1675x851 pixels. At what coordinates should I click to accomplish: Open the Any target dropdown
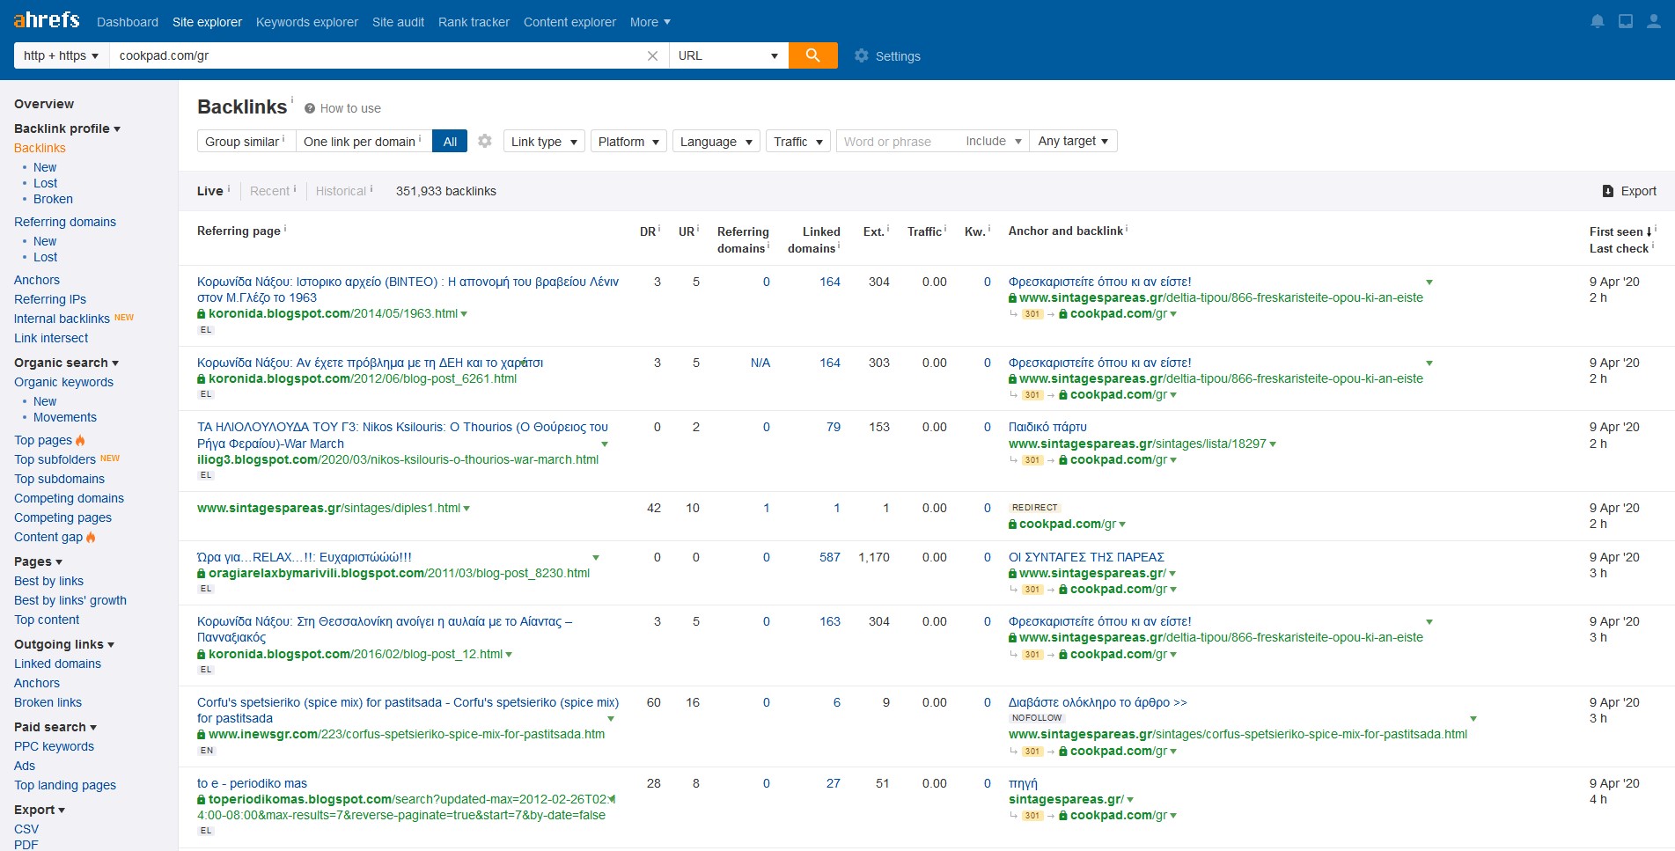click(1074, 141)
